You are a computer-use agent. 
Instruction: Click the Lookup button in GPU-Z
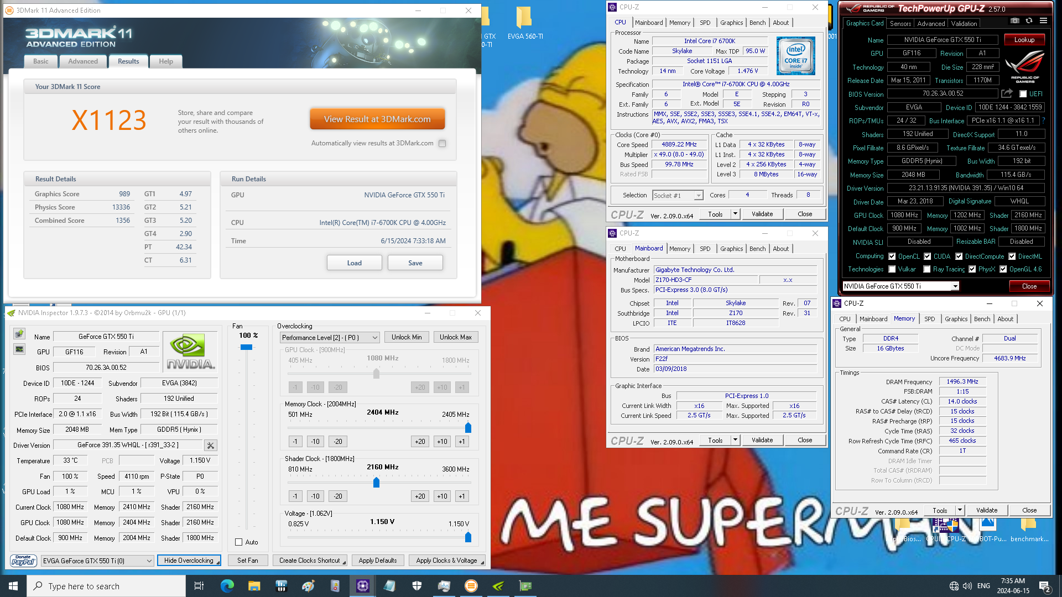pyautogui.click(x=1024, y=40)
